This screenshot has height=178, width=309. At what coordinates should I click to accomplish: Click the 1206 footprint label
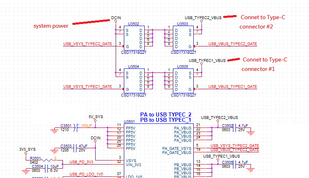pos(65,150)
